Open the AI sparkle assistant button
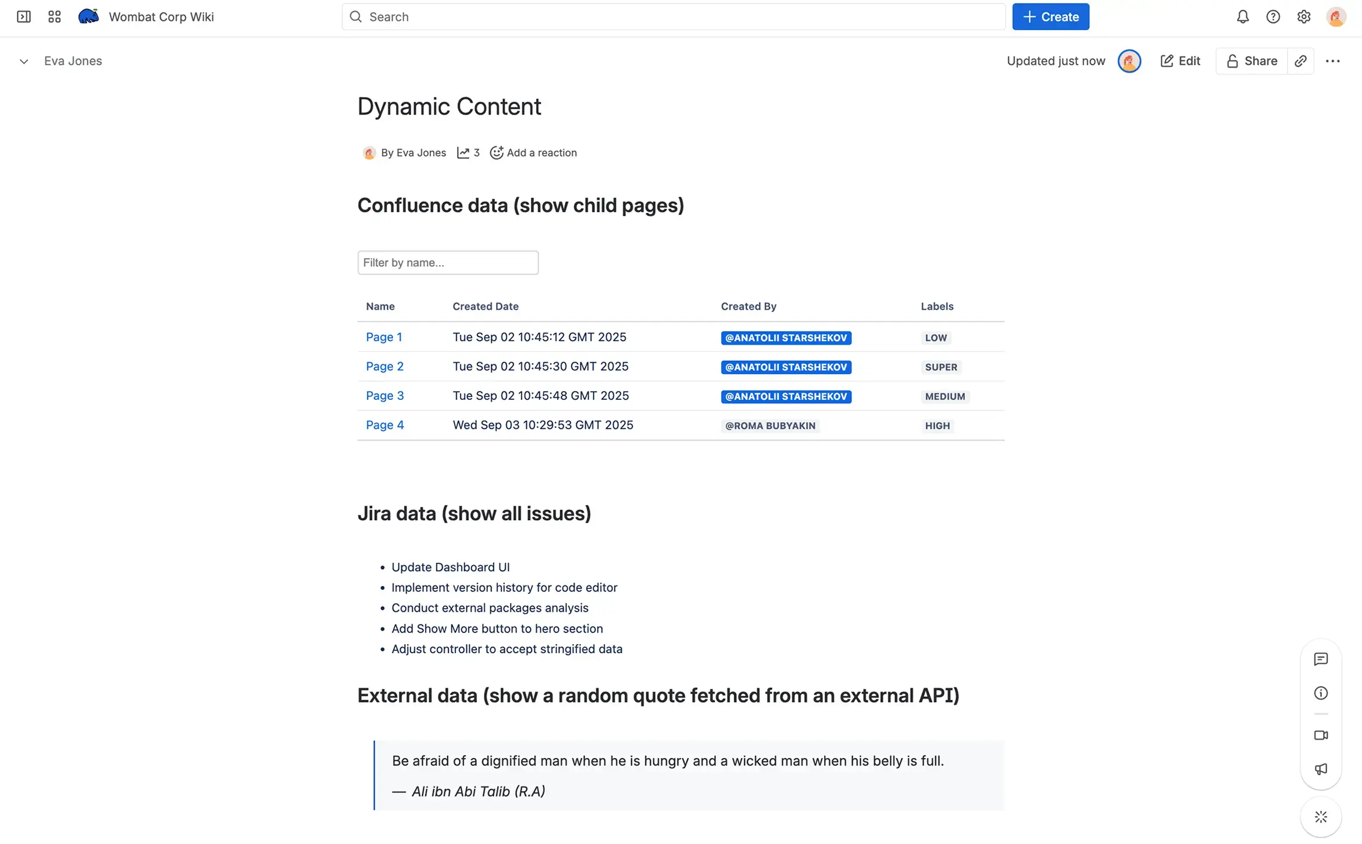This screenshot has height=844, width=1362. pyautogui.click(x=1321, y=817)
